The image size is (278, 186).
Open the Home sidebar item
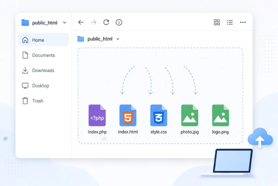coord(43,40)
